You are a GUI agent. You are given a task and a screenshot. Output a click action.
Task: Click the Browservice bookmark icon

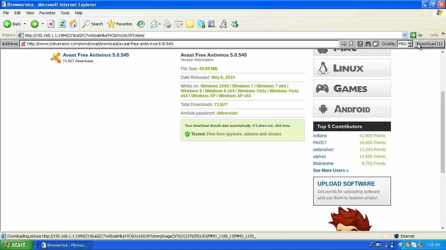click(x=351, y=44)
